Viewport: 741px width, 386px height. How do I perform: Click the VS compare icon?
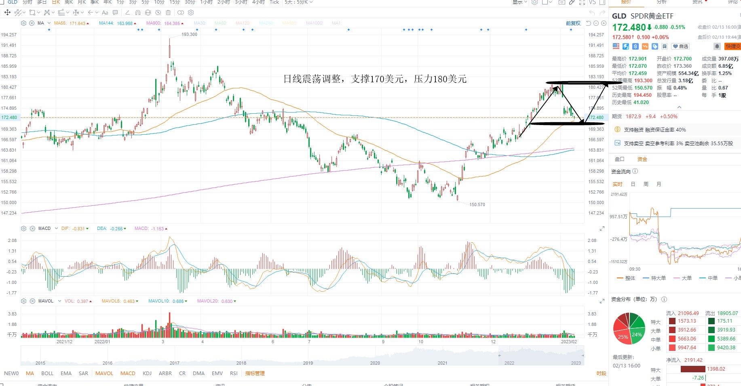click(x=592, y=2)
